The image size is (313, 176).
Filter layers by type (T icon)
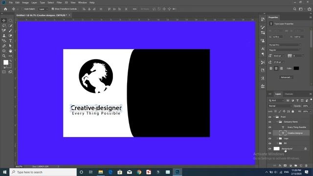(297, 100)
